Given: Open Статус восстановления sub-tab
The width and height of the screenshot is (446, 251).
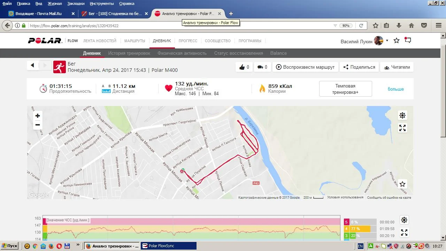Looking at the screenshot, I should (x=239, y=53).
